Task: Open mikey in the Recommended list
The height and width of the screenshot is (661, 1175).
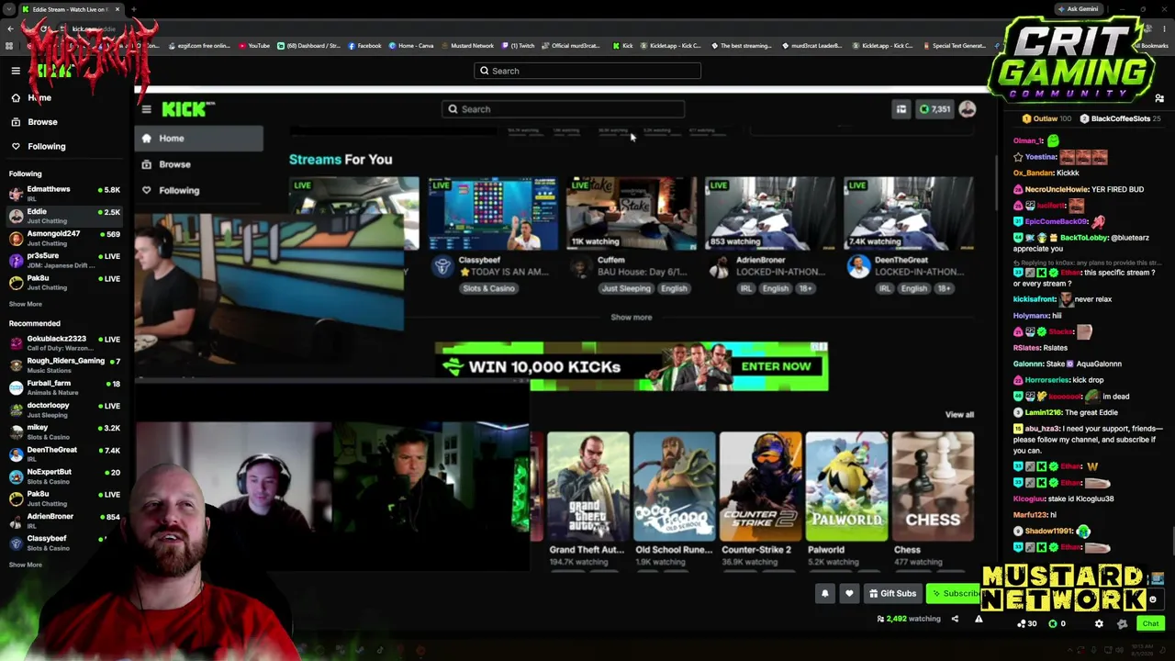Action: pos(64,431)
